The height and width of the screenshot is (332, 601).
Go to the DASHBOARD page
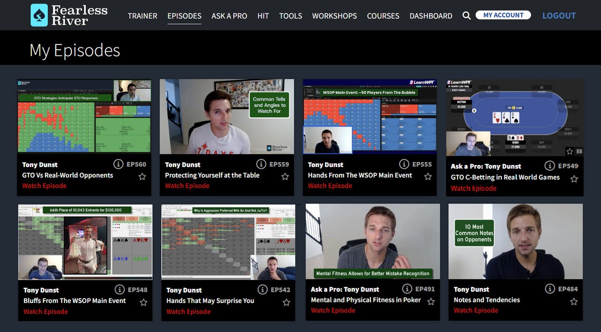[431, 16]
